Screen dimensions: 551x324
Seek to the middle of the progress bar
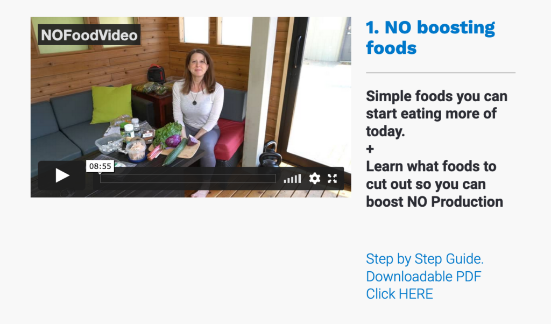coord(188,179)
